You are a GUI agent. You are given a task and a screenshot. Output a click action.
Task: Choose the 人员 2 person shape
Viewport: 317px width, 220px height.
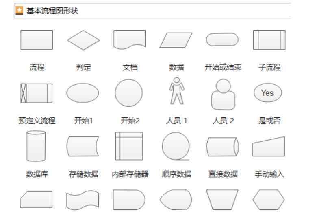point(223,95)
